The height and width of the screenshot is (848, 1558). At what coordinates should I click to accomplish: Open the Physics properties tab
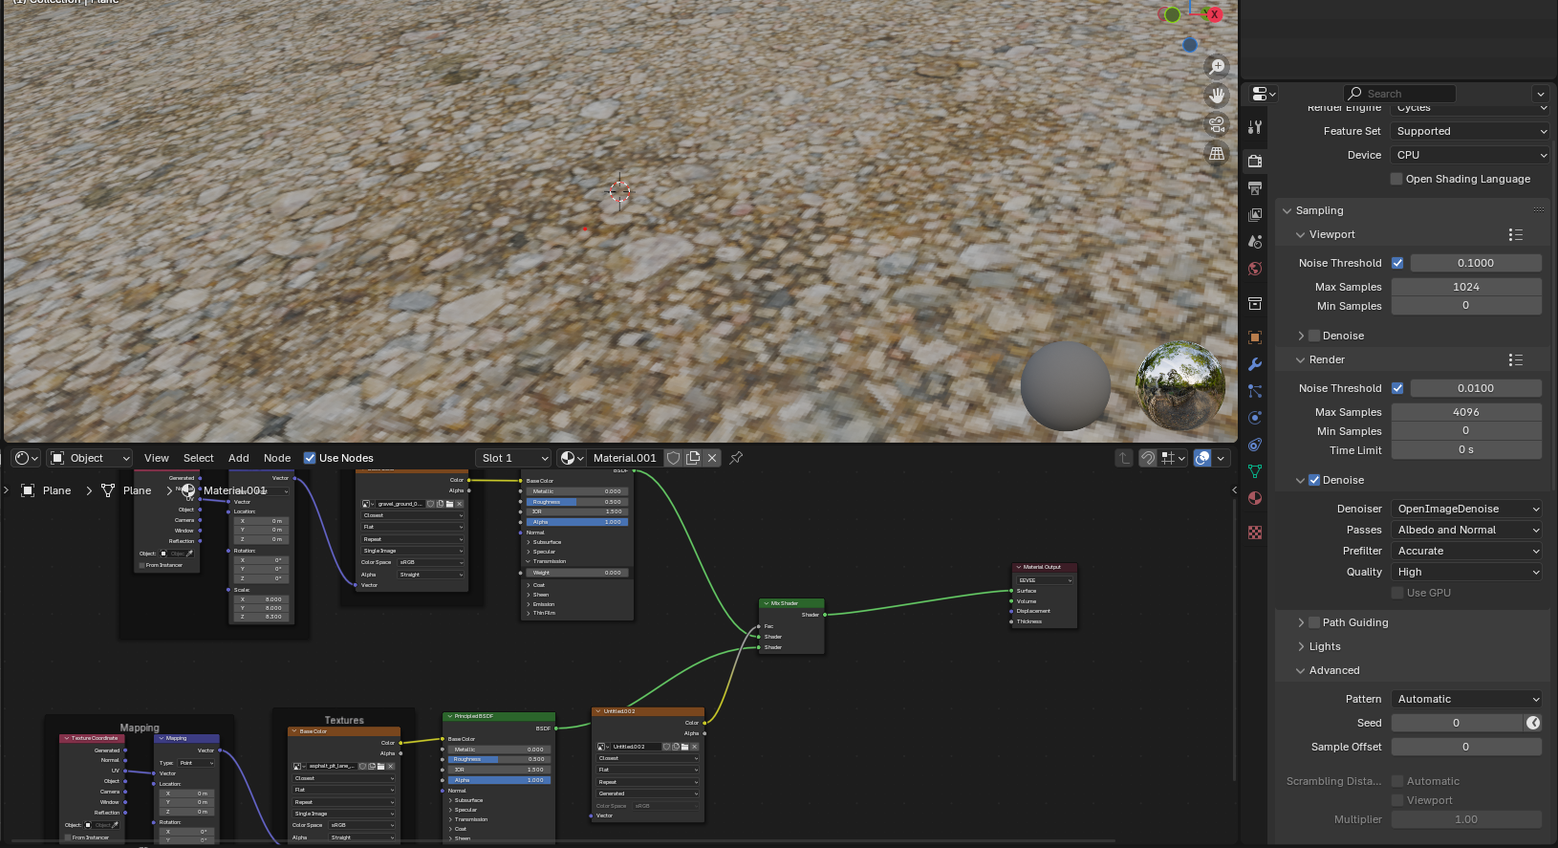click(x=1255, y=418)
